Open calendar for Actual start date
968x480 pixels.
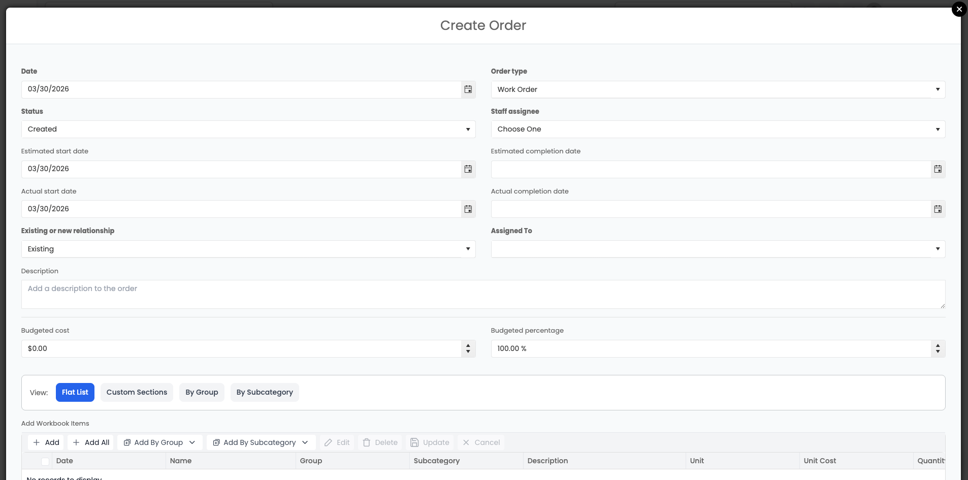pyautogui.click(x=468, y=209)
